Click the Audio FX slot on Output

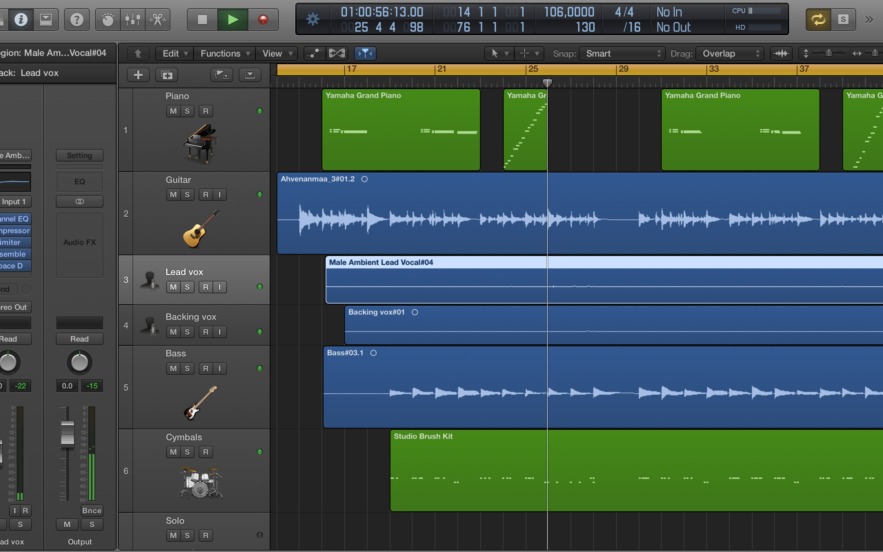[80, 245]
